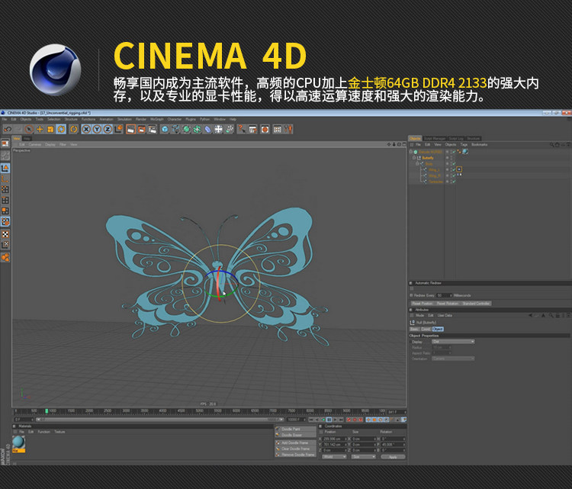The width and height of the screenshot is (572, 489).
Task: Click the orange spheres sidebar icon at bottom
Action: coord(5,258)
